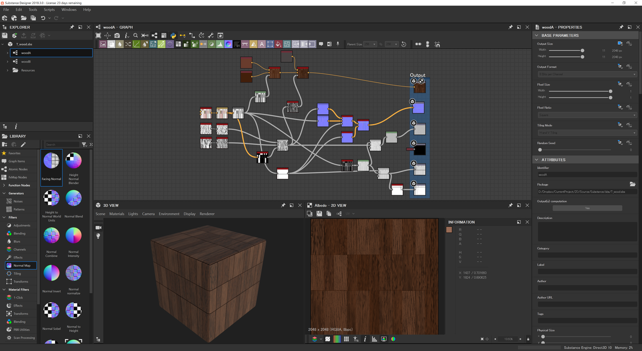
Task: Select Normal Map filter category
Action: tap(21, 265)
